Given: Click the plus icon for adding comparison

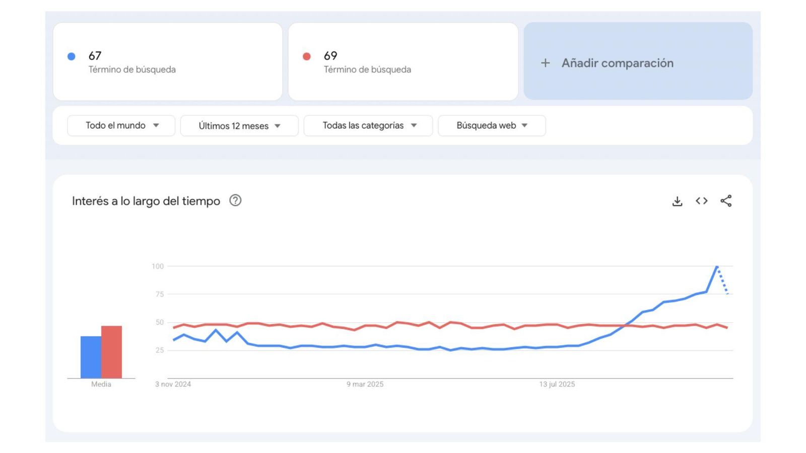Looking at the screenshot, I should pos(546,63).
